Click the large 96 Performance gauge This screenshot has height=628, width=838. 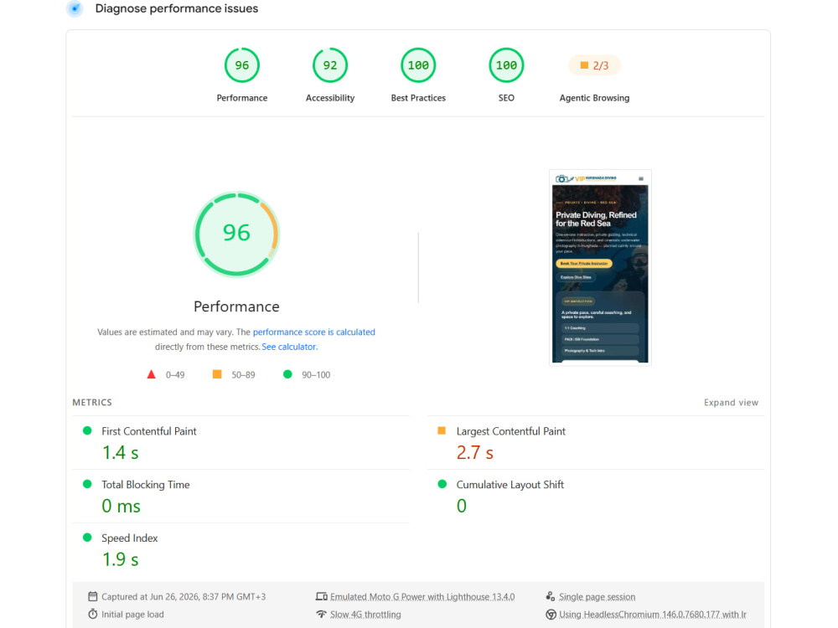tap(236, 234)
